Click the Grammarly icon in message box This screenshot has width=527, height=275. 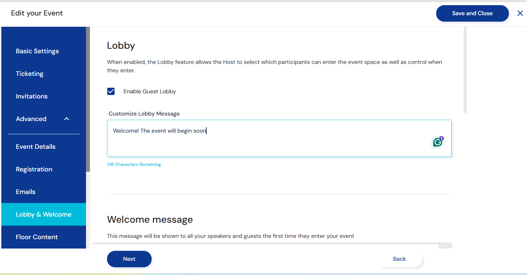point(437,142)
